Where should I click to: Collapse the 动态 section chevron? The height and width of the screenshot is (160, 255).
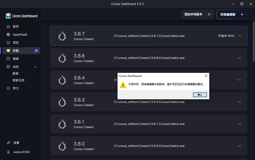35,67
